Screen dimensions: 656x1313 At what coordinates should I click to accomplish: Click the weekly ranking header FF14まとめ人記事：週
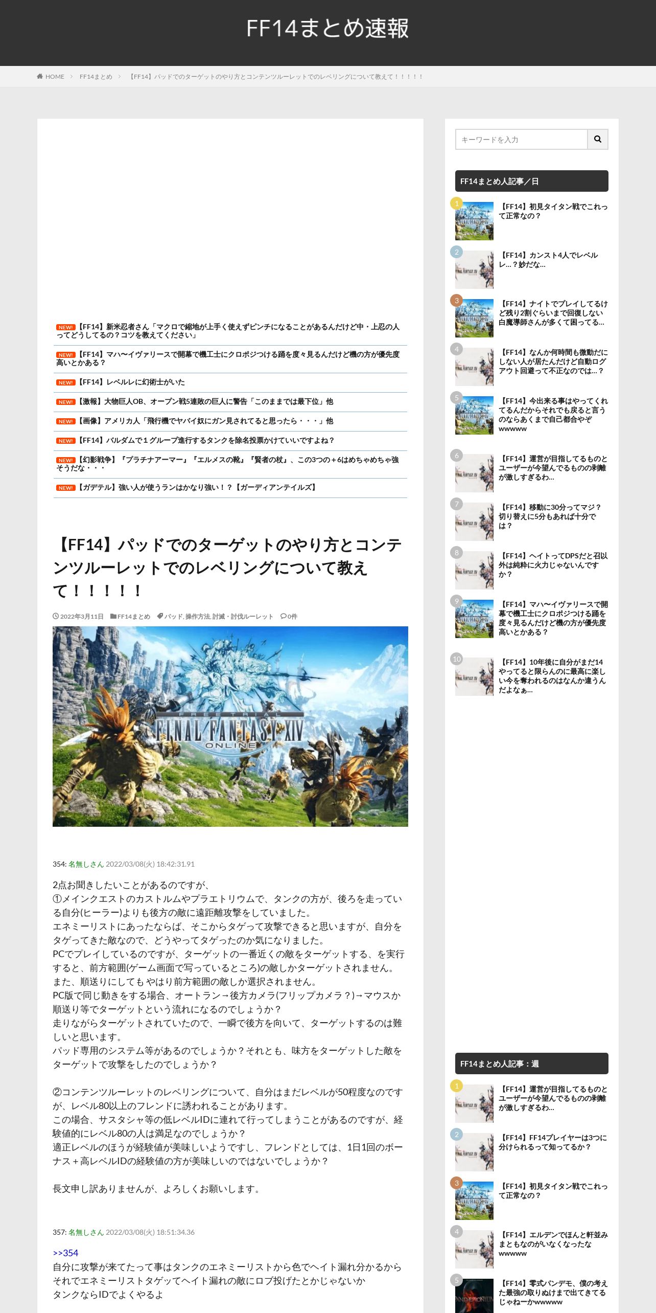pyautogui.click(x=532, y=1063)
